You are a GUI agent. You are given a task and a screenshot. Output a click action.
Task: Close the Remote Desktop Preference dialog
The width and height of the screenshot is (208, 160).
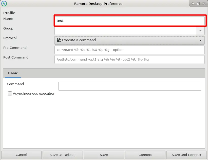coord(204,4)
